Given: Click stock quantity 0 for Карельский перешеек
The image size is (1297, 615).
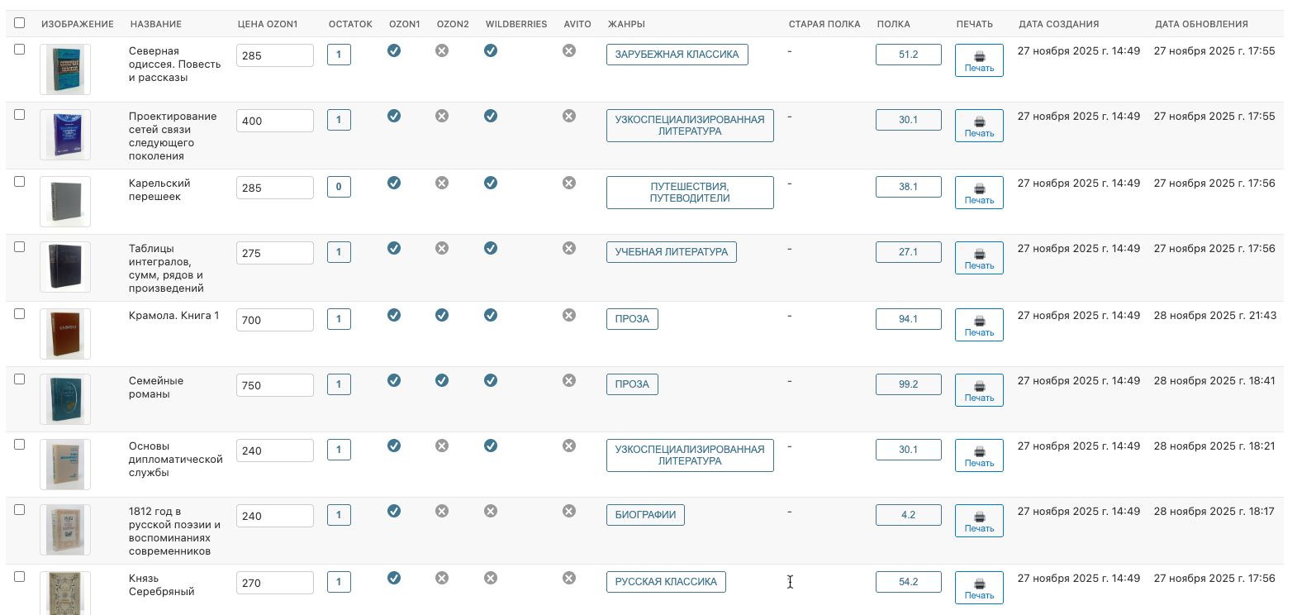Looking at the screenshot, I should (339, 187).
